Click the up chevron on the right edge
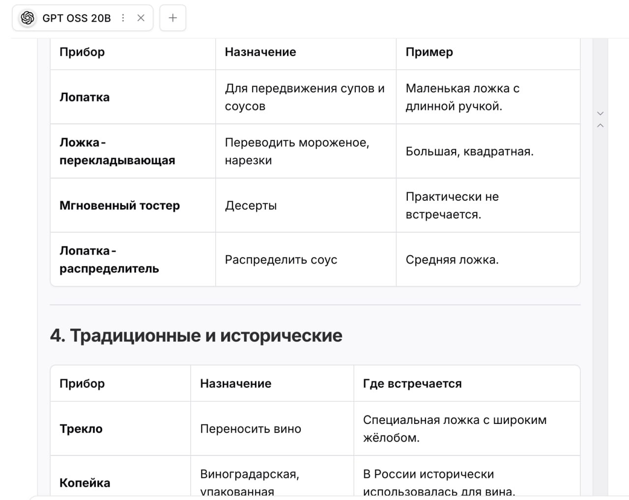629x500 pixels. pos(600,126)
